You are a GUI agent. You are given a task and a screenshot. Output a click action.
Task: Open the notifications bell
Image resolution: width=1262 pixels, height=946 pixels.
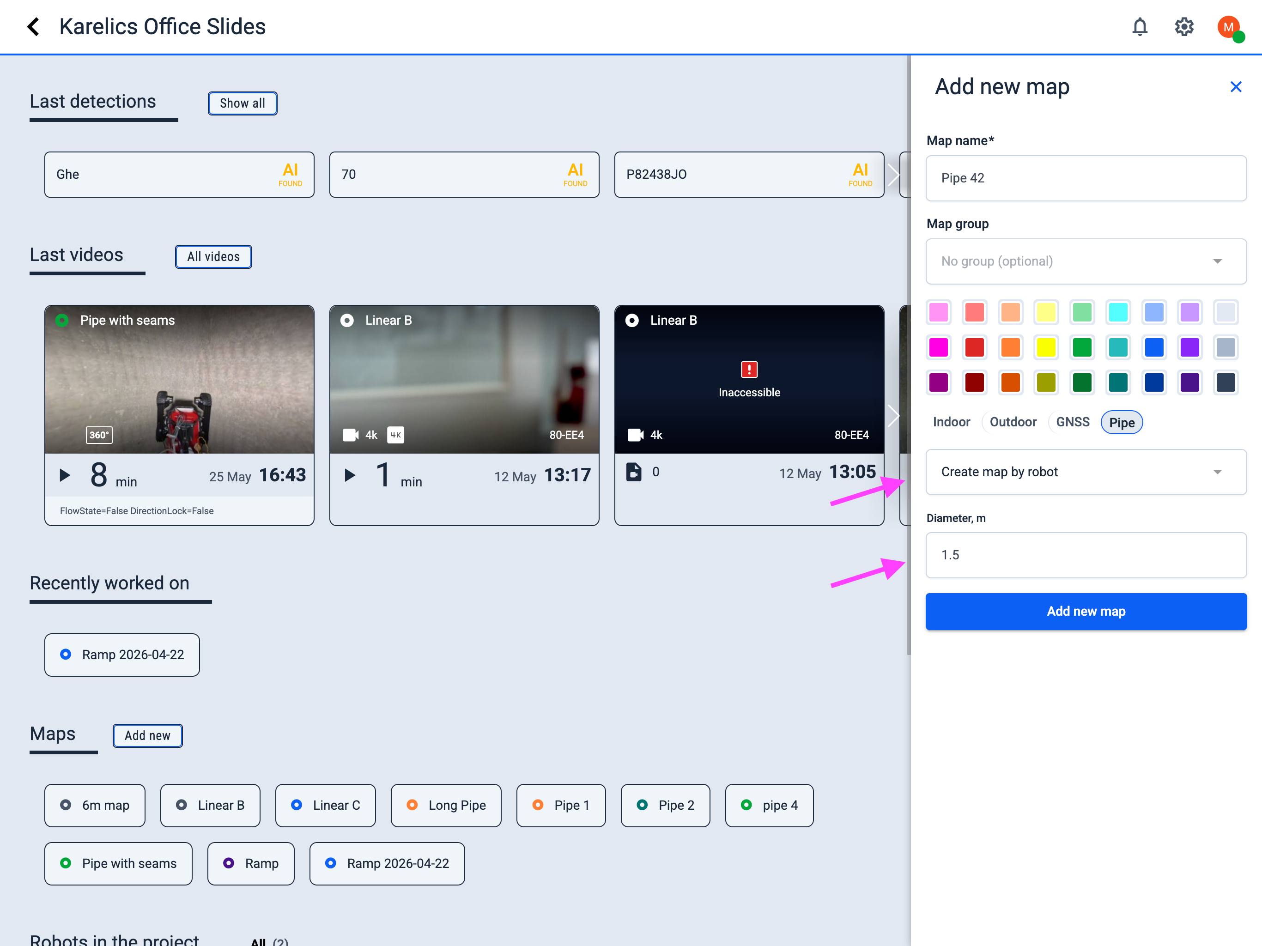(1139, 27)
